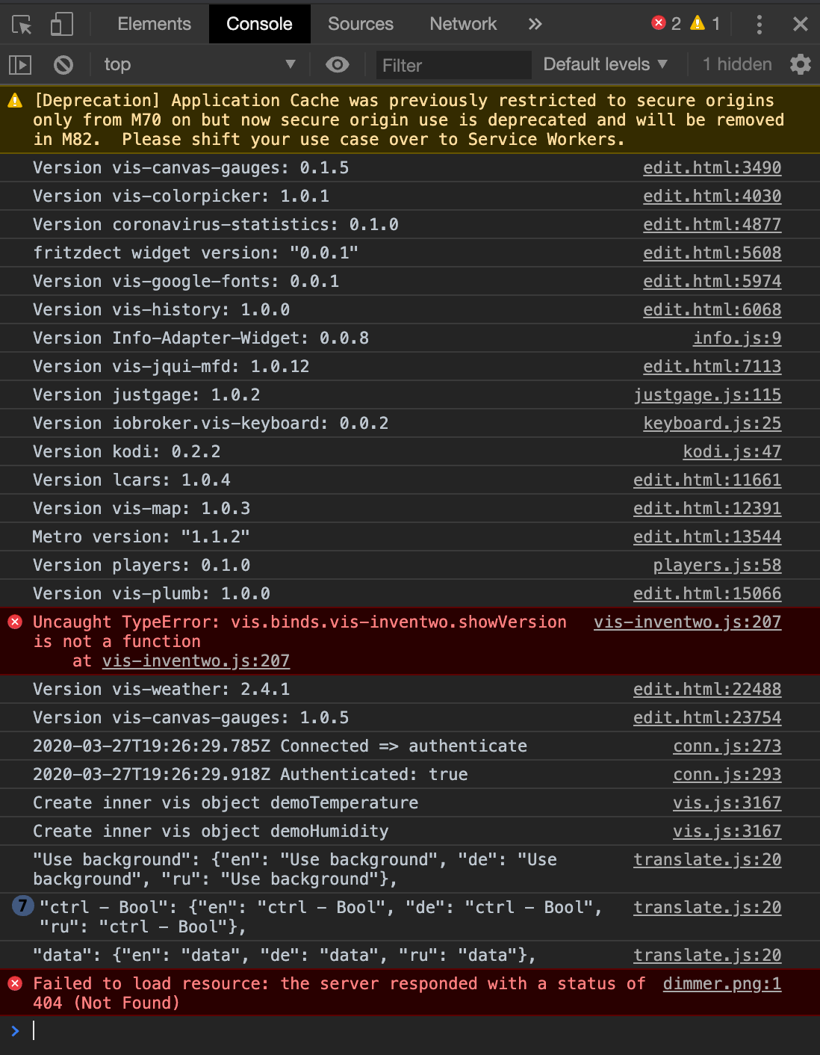Click the yellow warning count indicator
The height and width of the screenshot is (1055, 820).
(x=705, y=24)
